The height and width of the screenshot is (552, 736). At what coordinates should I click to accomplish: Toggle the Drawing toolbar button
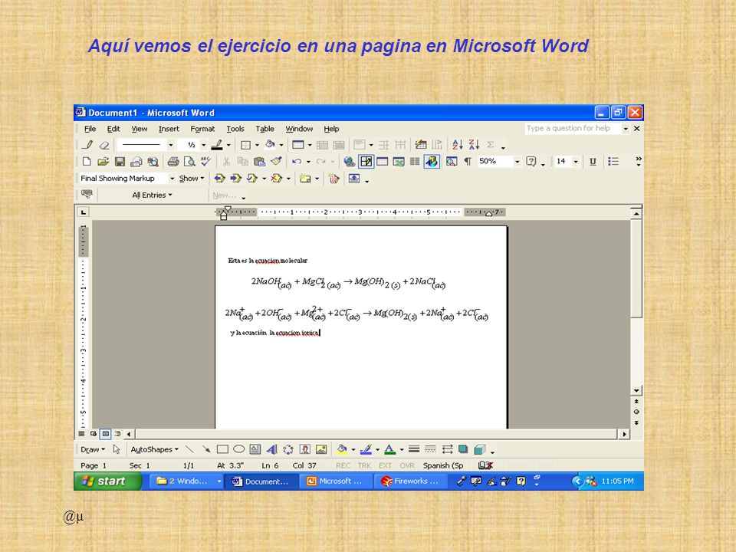432,162
